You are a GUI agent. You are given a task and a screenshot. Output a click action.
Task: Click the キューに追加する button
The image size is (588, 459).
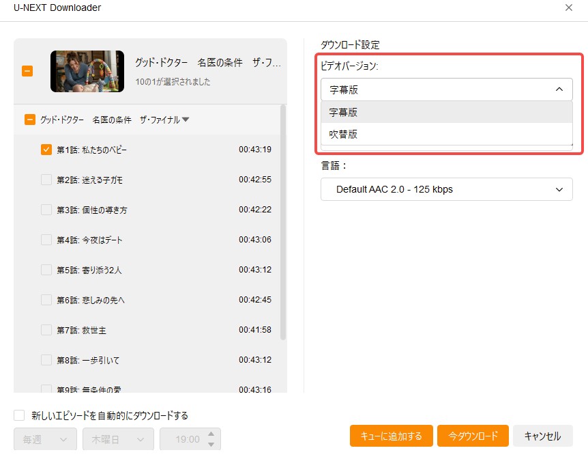392,435
